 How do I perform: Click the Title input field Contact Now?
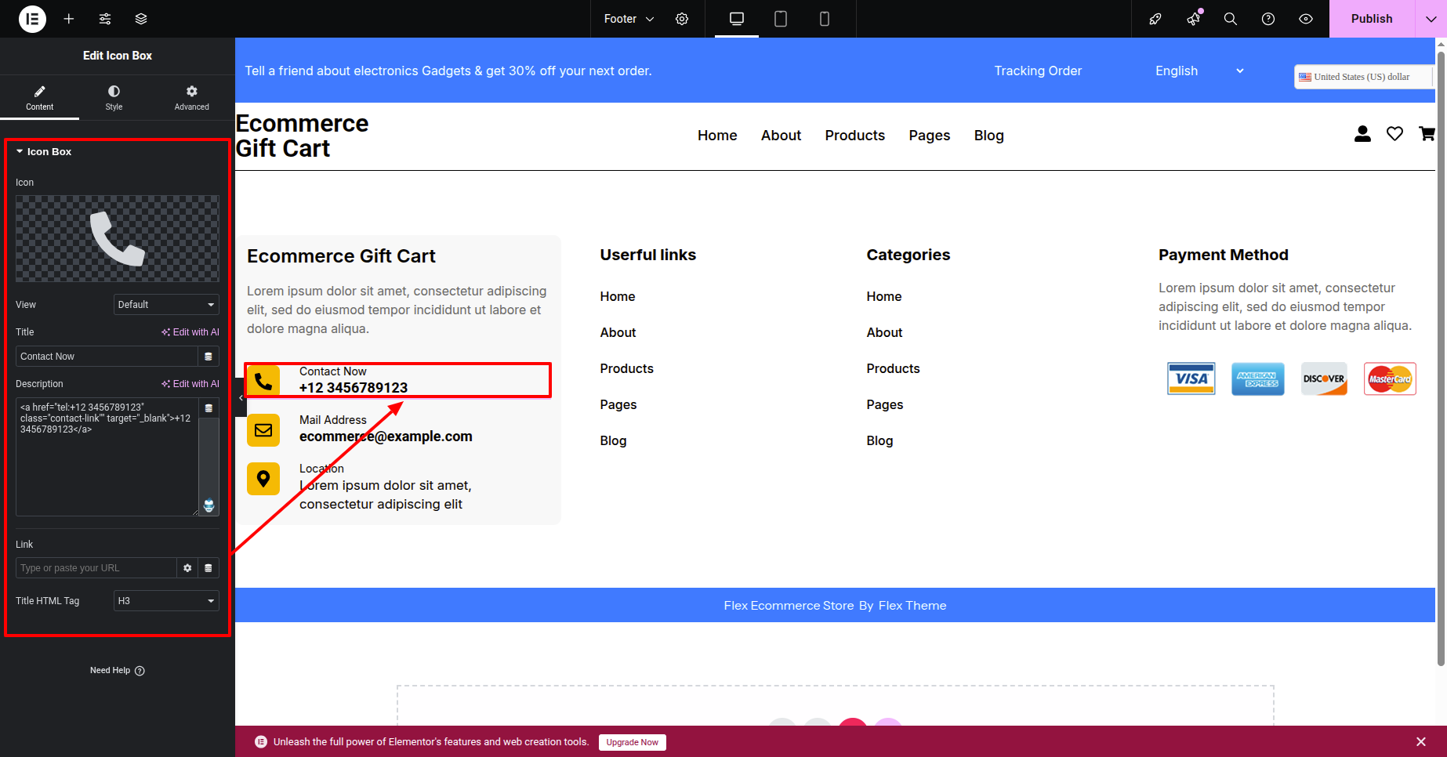(x=107, y=357)
